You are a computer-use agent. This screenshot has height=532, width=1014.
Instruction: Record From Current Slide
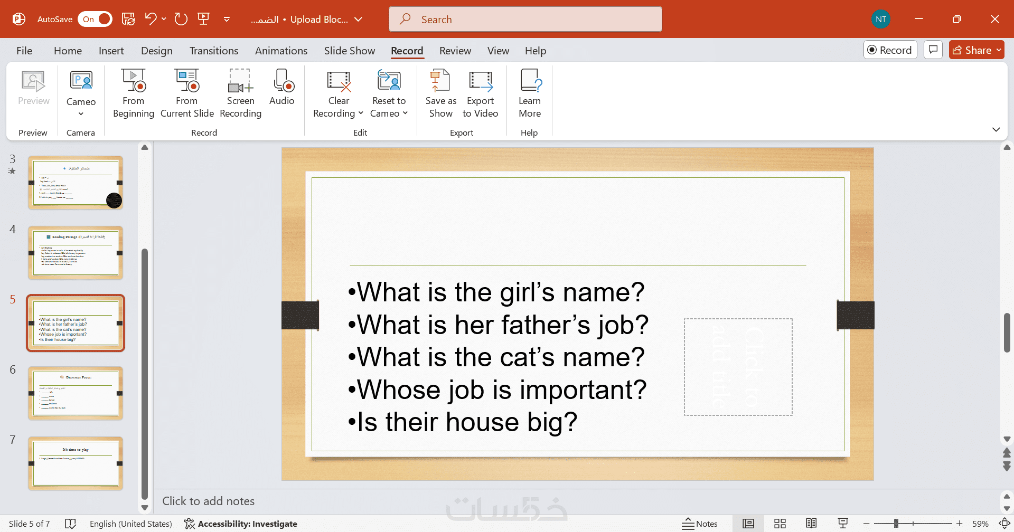click(x=187, y=93)
